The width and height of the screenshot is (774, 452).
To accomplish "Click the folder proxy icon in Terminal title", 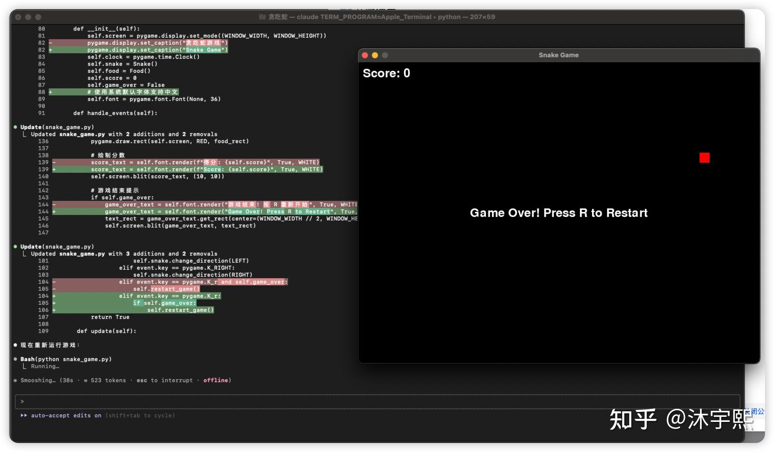I will (262, 17).
